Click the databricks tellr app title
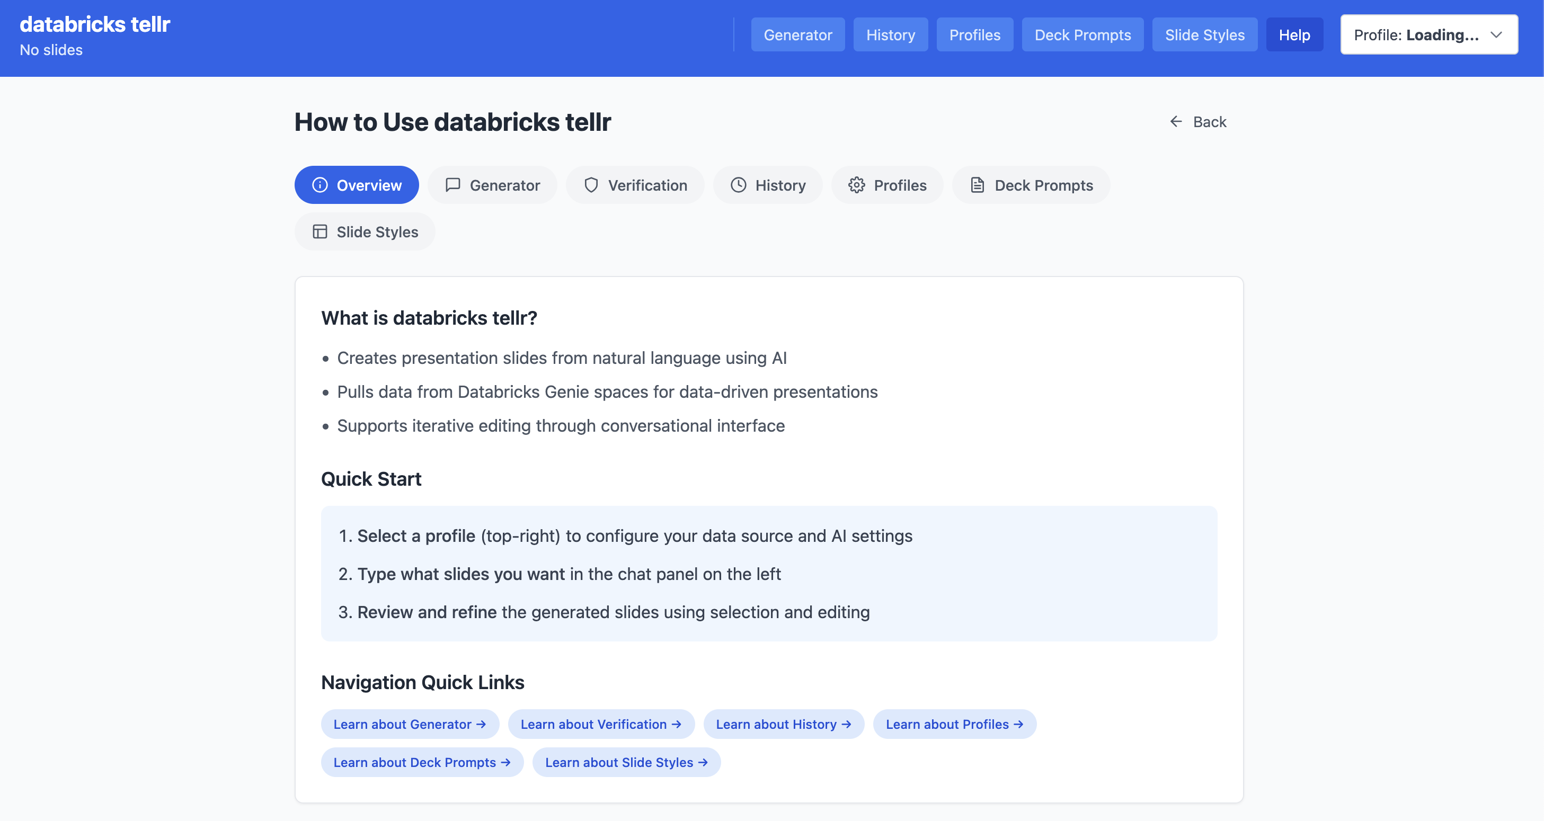 pyautogui.click(x=95, y=24)
